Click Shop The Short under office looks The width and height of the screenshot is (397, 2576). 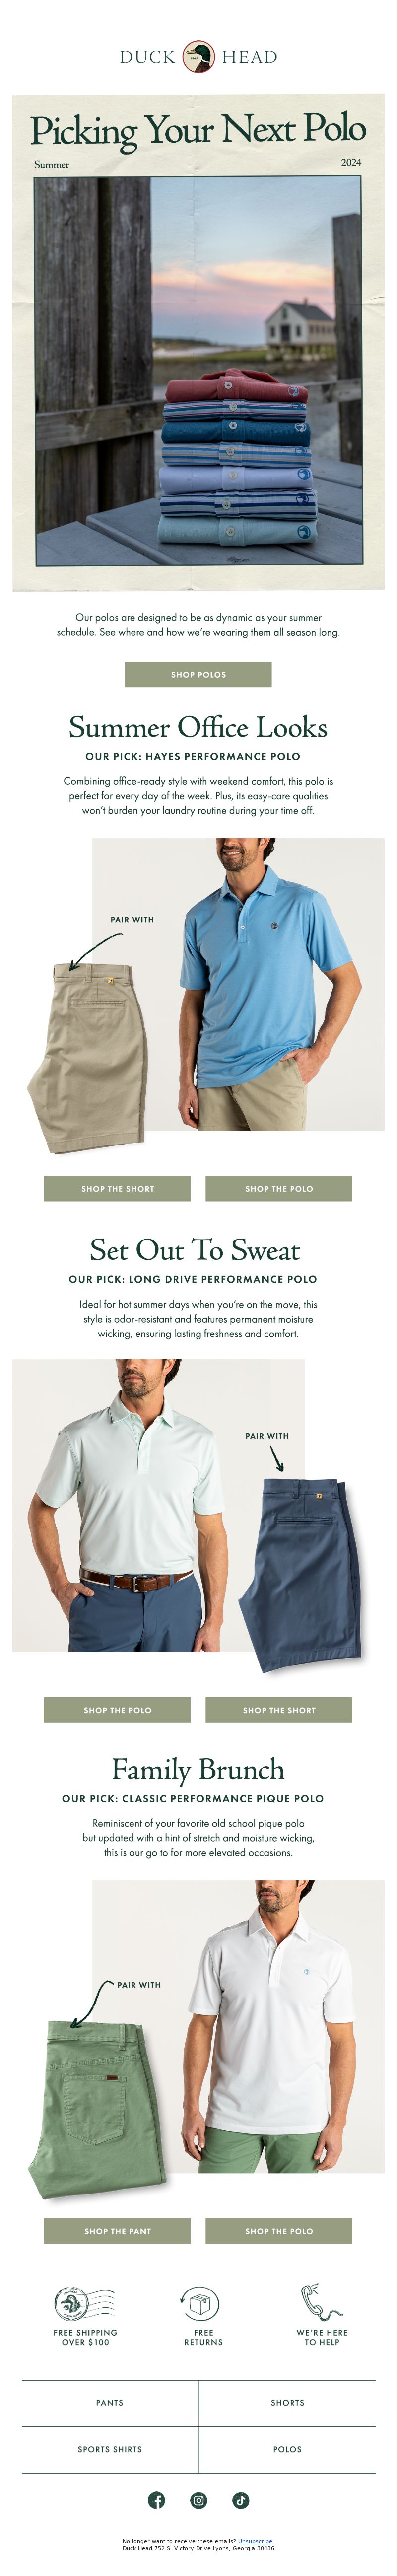coord(117,1188)
